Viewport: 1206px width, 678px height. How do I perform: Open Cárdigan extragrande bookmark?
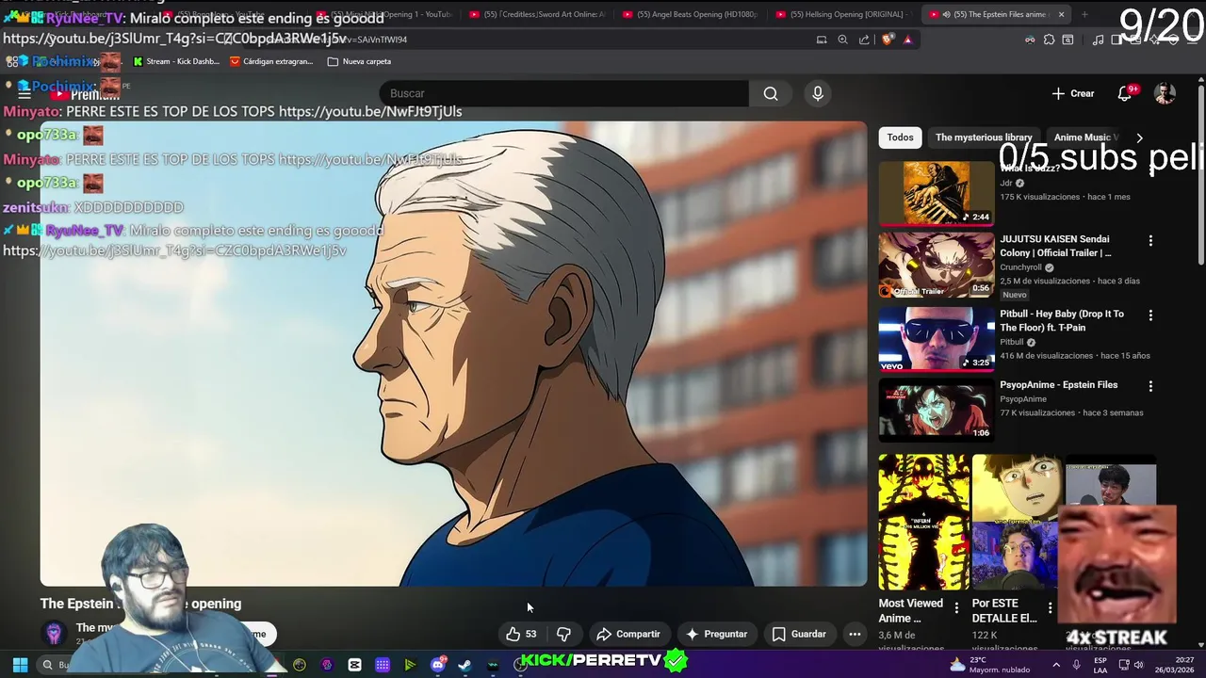click(271, 61)
